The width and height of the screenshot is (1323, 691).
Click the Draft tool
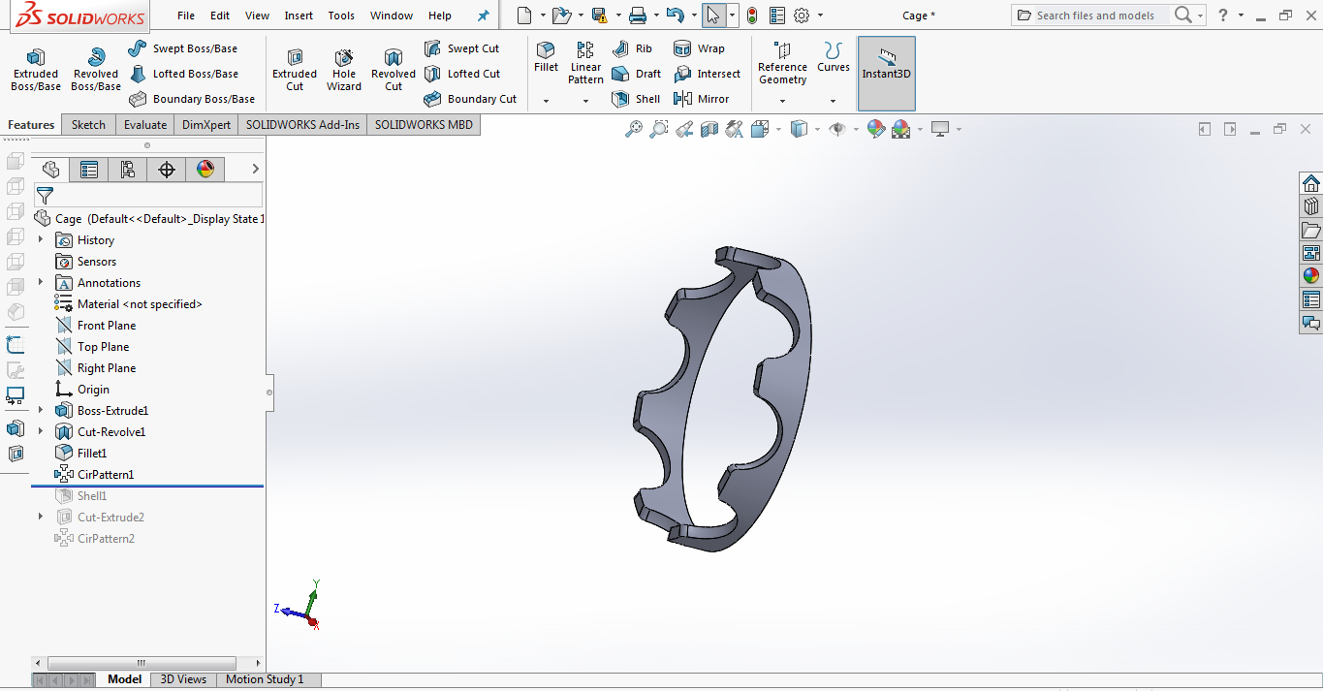[636, 74]
